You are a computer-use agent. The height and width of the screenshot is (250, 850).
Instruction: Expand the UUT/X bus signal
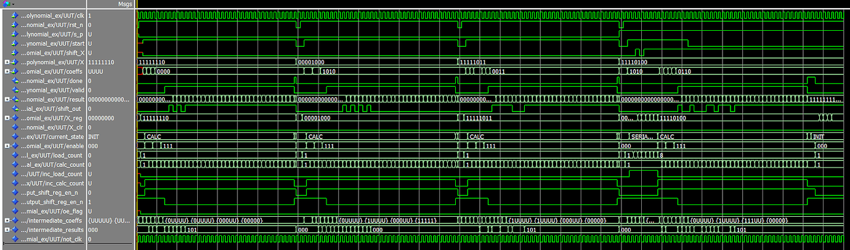coord(7,62)
